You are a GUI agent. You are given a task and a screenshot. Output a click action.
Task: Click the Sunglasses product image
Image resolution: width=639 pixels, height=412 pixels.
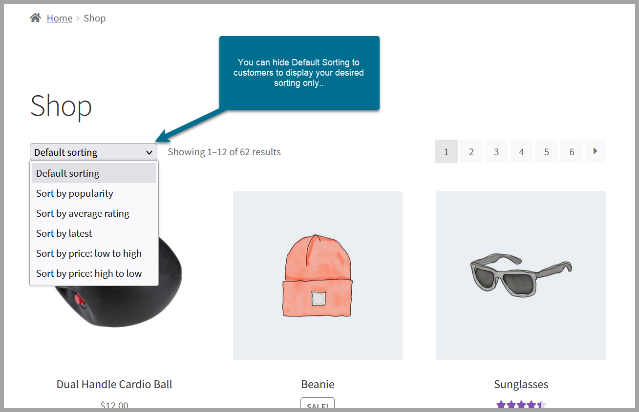tap(520, 275)
